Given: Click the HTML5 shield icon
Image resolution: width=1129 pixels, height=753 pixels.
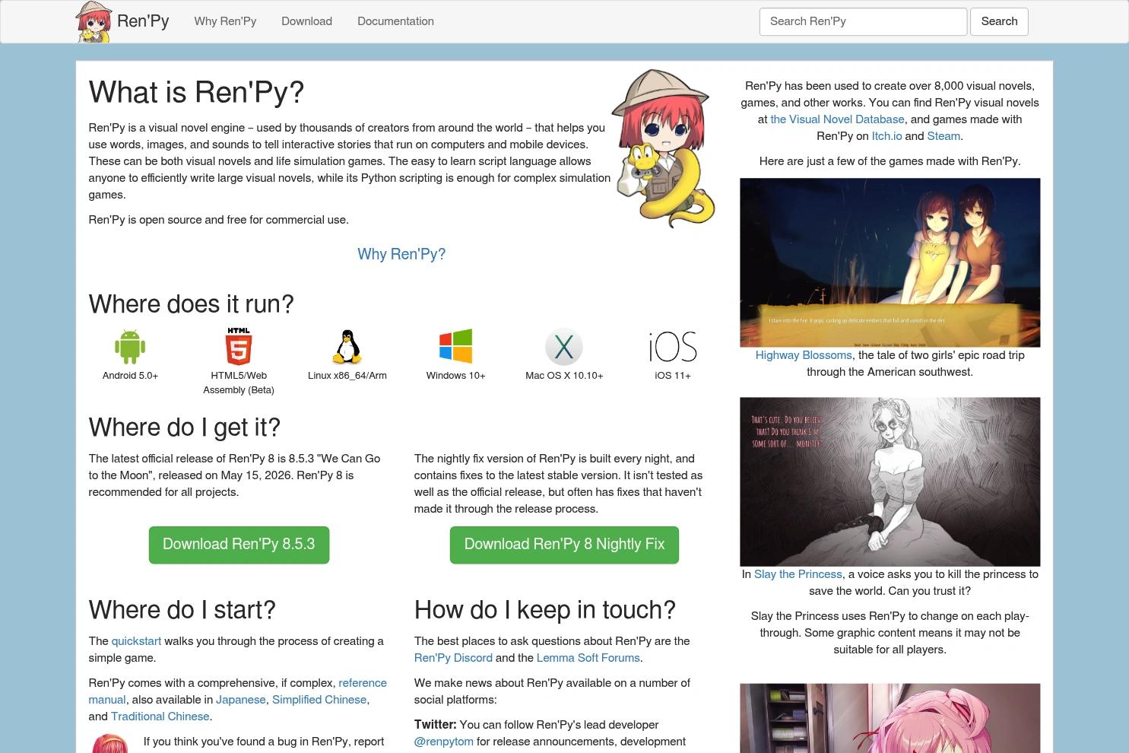Looking at the screenshot, I should (x=239, y=347).
